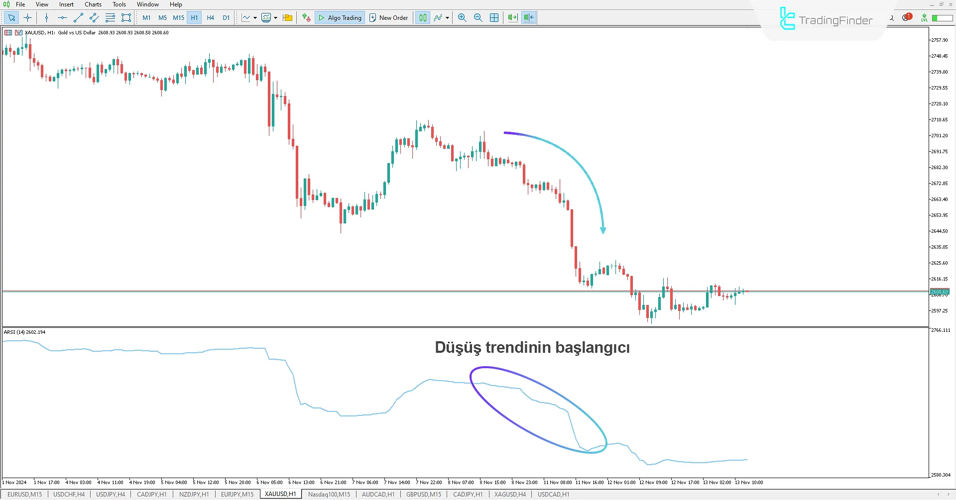Select the trendline drawing tool
Viewport: 956px width, 500px height.
[78, 18]
